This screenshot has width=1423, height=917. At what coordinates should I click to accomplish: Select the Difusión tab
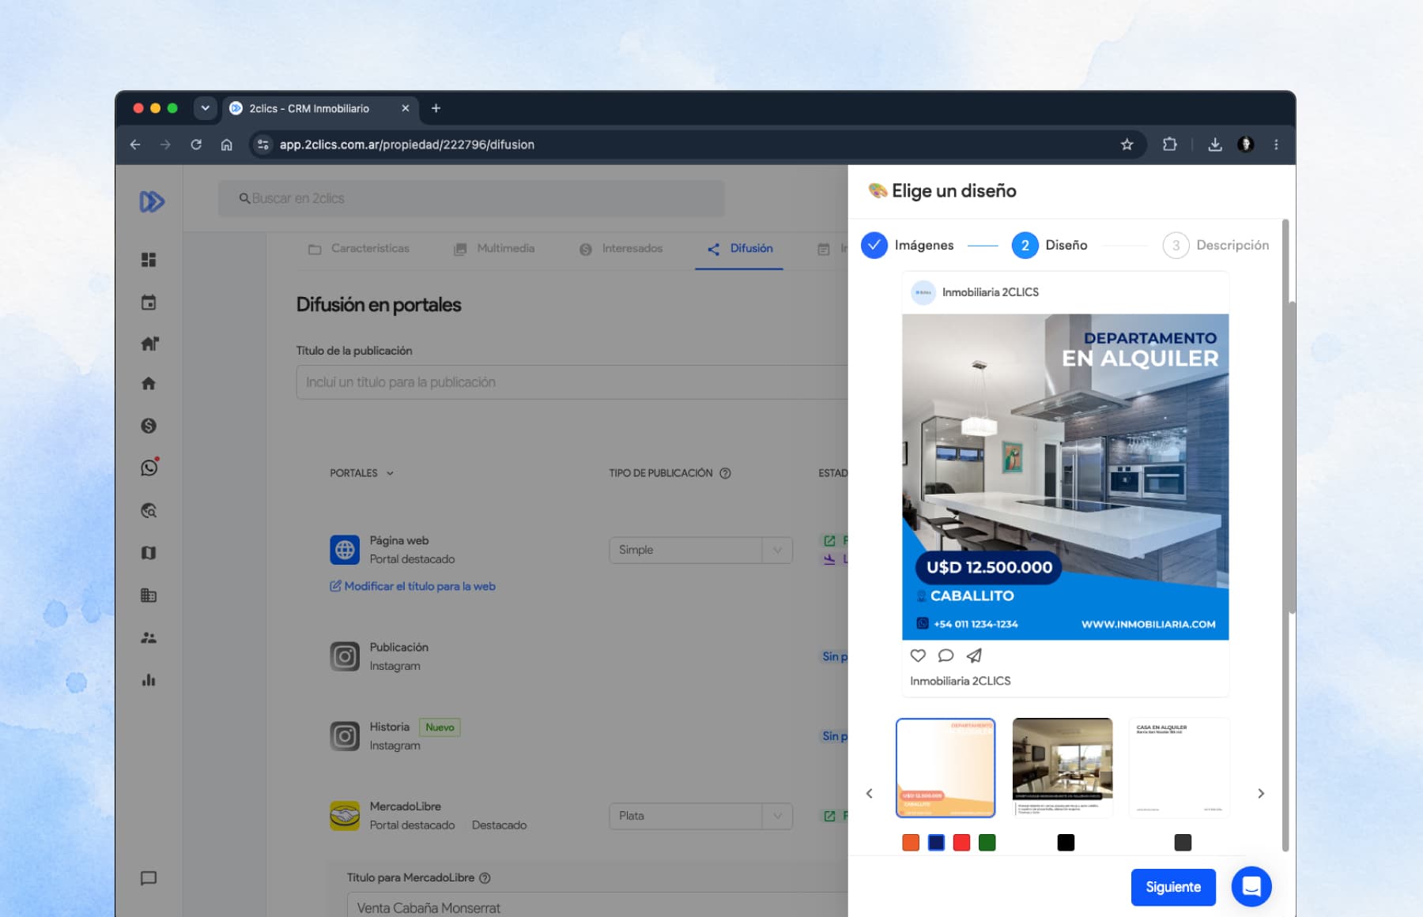coord(740,249)
